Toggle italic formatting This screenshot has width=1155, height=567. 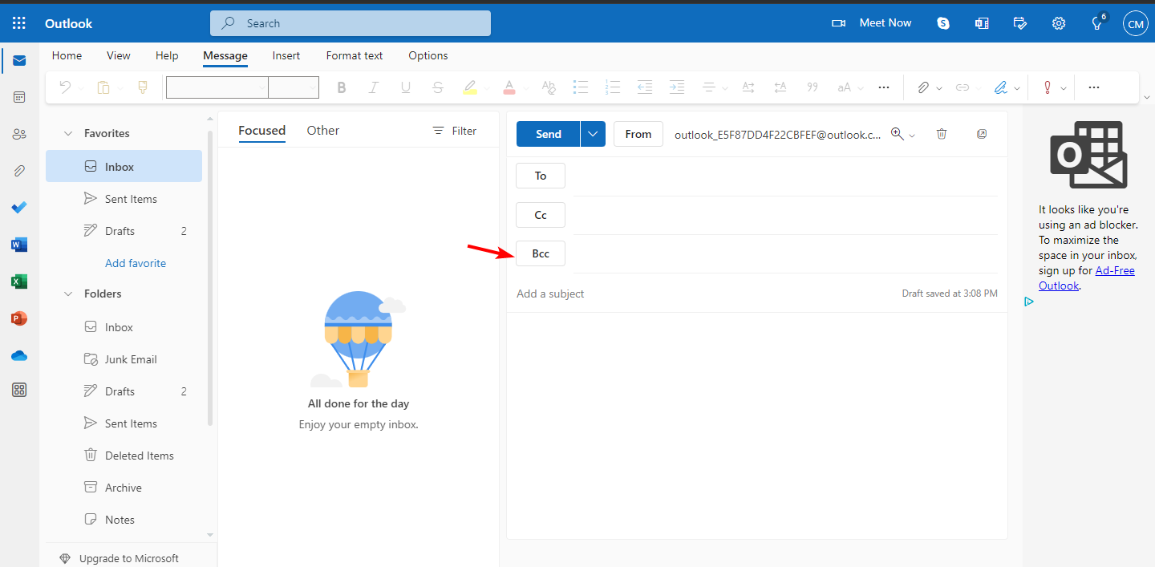[x=373, y=87]
